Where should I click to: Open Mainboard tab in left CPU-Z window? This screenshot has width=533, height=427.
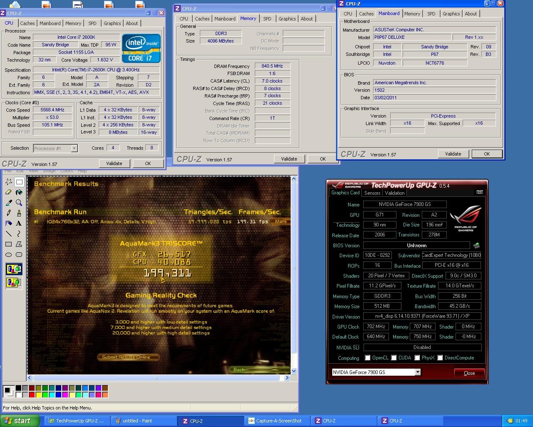[x=50, y=23]
